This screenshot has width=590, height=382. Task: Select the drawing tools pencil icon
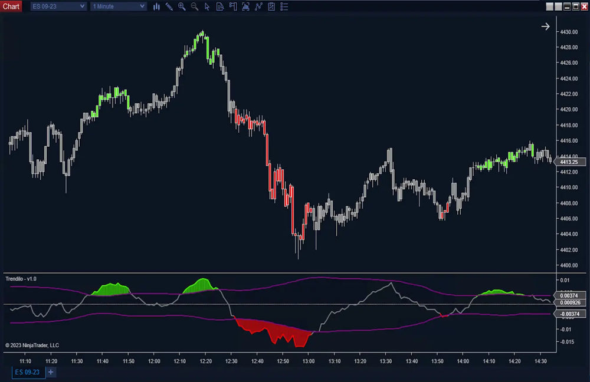169,6
